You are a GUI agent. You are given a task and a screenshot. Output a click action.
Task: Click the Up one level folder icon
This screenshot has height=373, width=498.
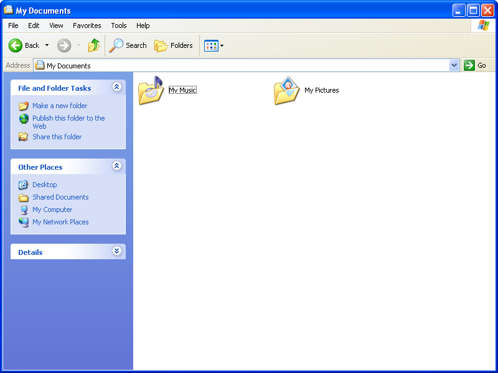tap(94, 45)
